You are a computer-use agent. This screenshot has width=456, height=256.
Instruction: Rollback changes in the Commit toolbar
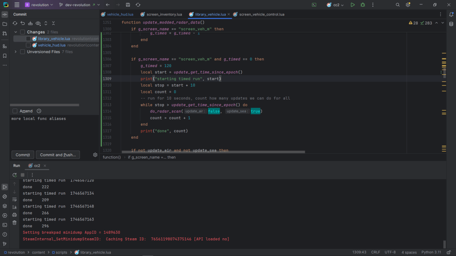click(22, 23)
